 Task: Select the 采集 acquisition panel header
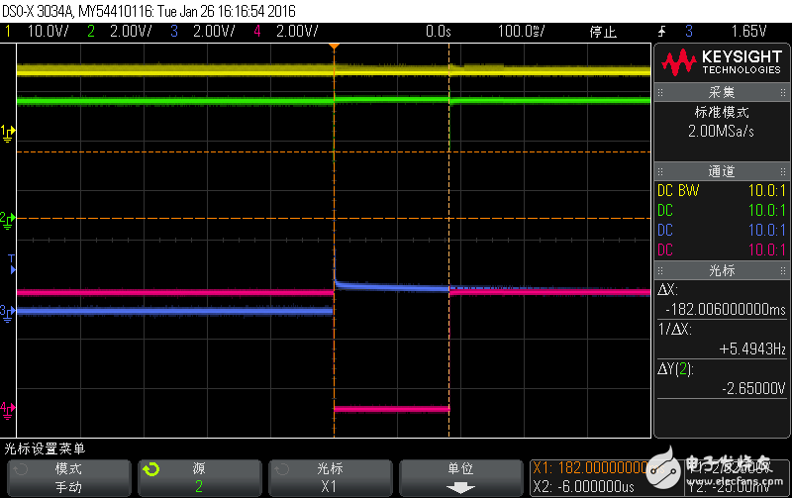(x=722, y=90)
